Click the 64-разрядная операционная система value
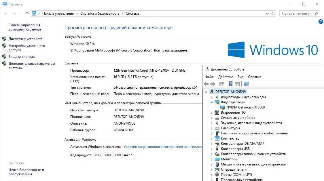324x181 pixels. [155, 87]
